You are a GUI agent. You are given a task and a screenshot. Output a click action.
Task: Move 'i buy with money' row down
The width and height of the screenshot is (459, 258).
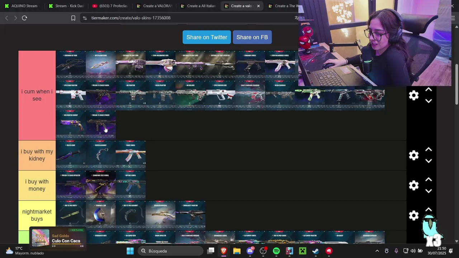click(429, 191)
